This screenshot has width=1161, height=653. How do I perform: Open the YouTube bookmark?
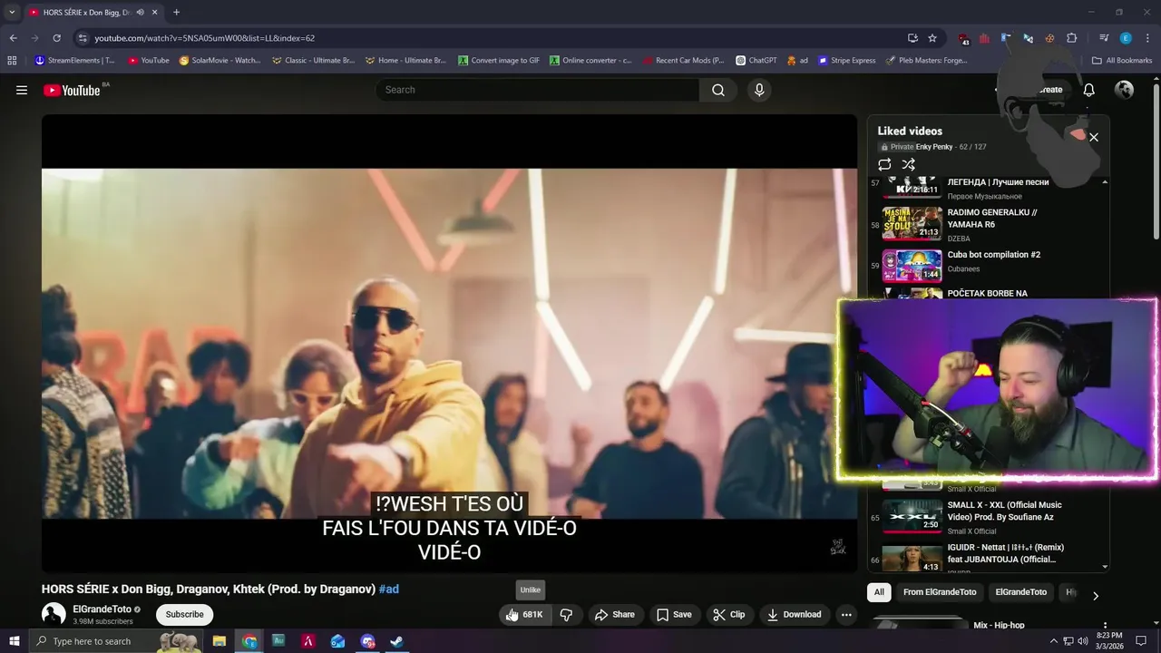click(x=149, y=61)
